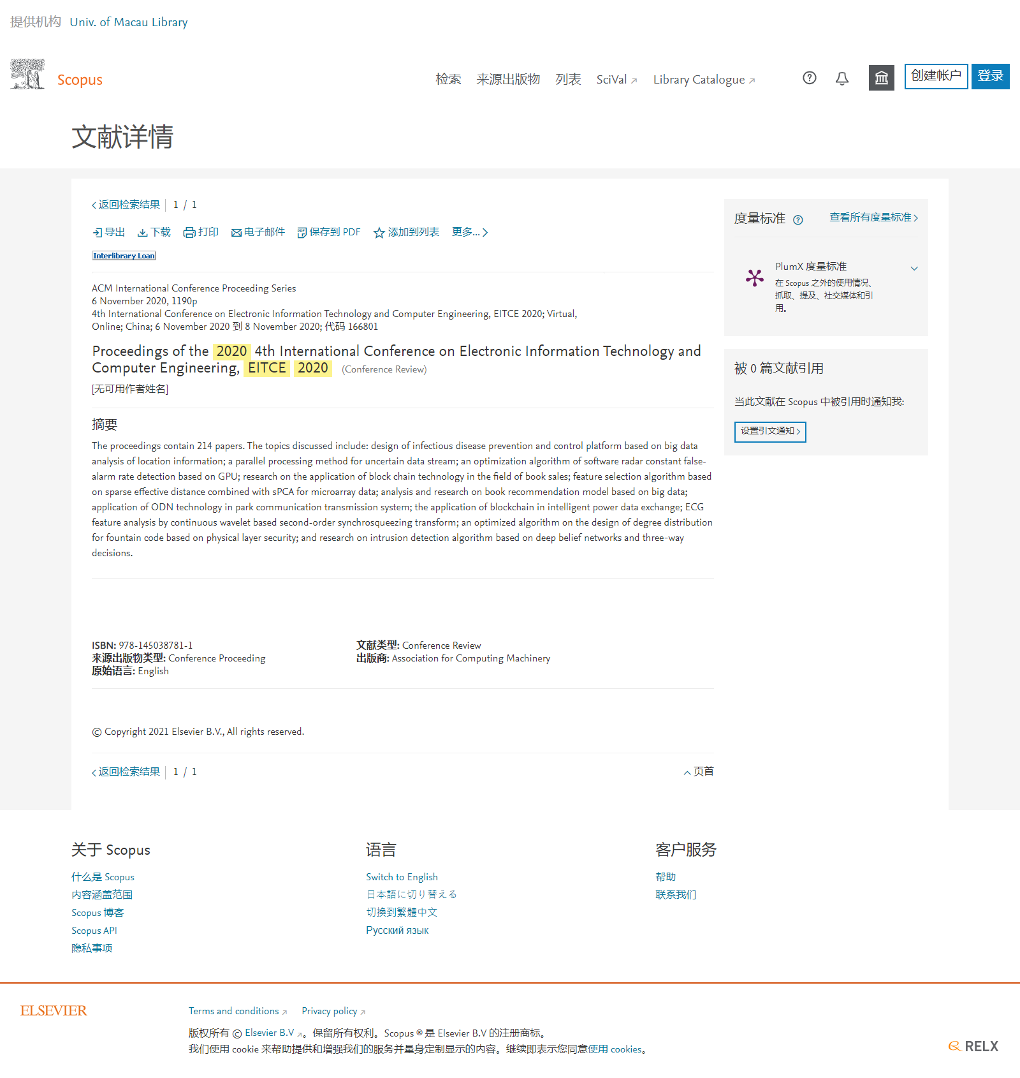Click 被 0 篇文献引用 heading
Screen dimensions: 1020x1078
click(779, 368)
